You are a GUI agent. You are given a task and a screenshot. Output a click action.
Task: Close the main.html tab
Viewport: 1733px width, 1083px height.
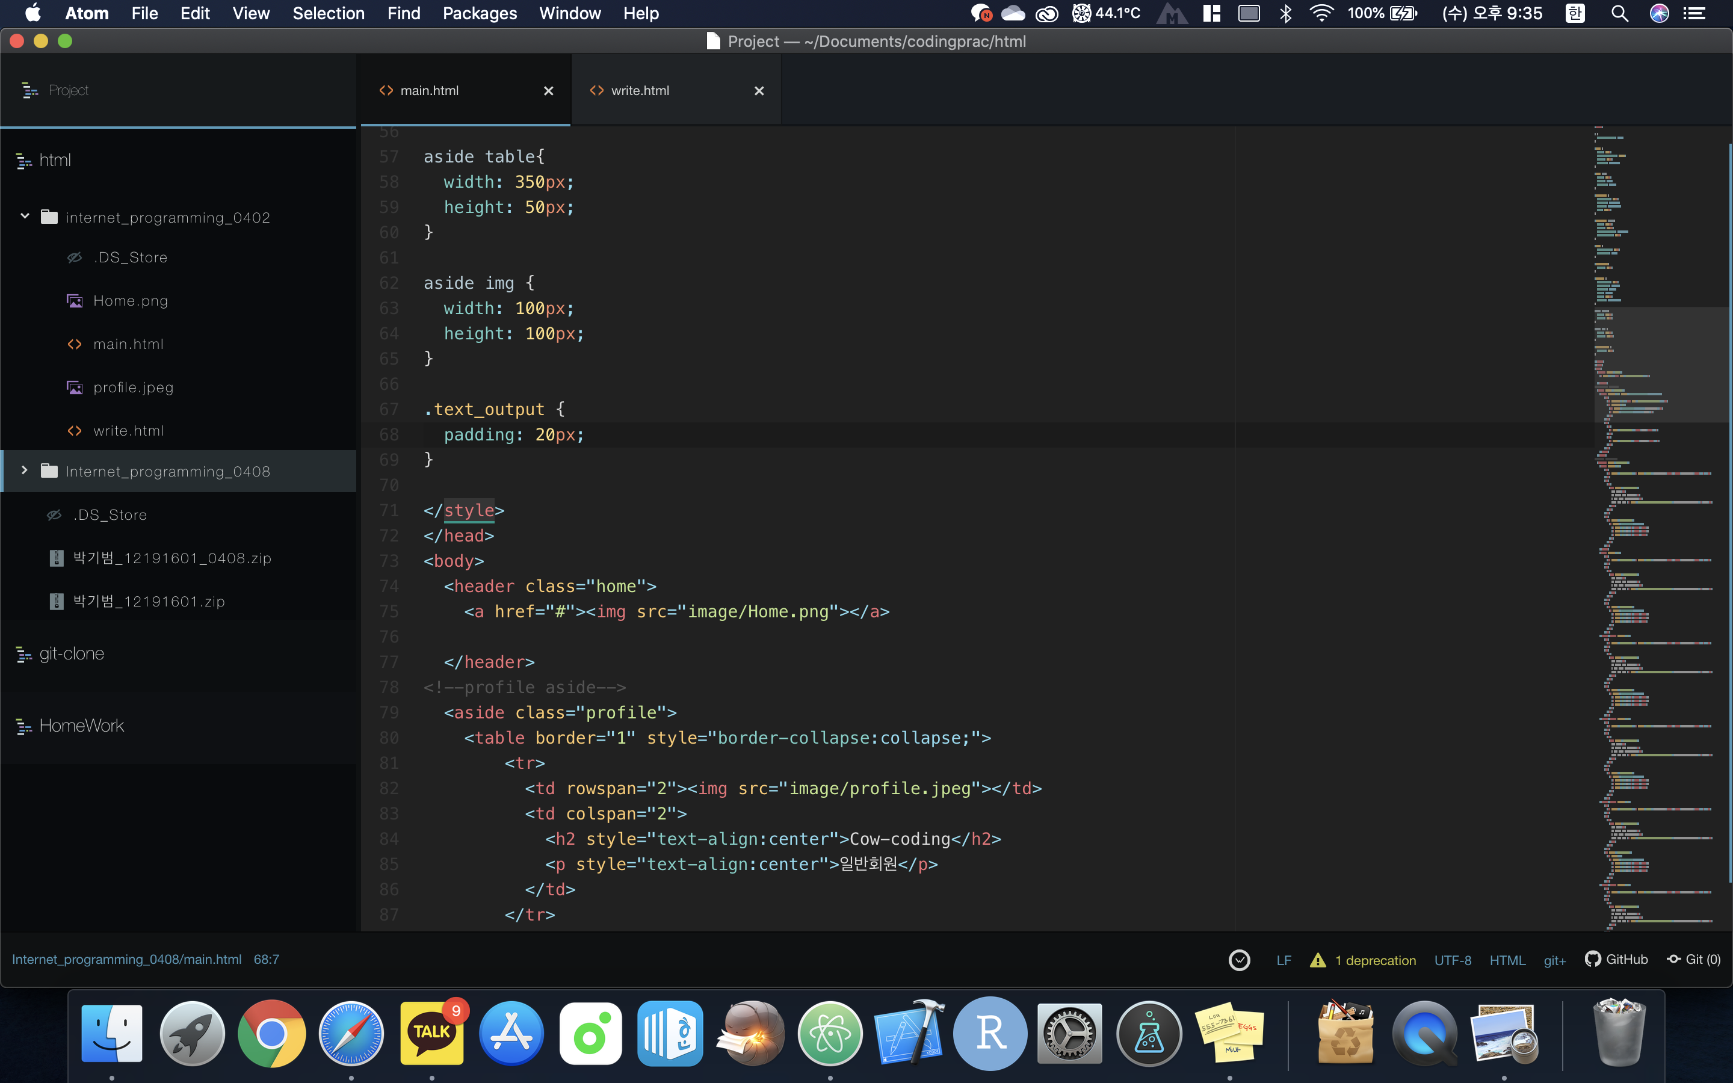pyautogui.click(x=549, y=91)
